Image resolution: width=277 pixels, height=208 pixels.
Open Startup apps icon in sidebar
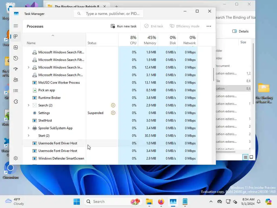tap(16, 69)
